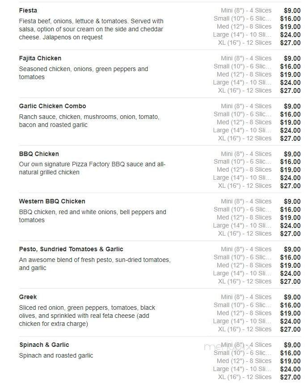Click the $27.00 price for Garlic Chicken Combo
Screen dimensions: 308x384
pos(290,139)
